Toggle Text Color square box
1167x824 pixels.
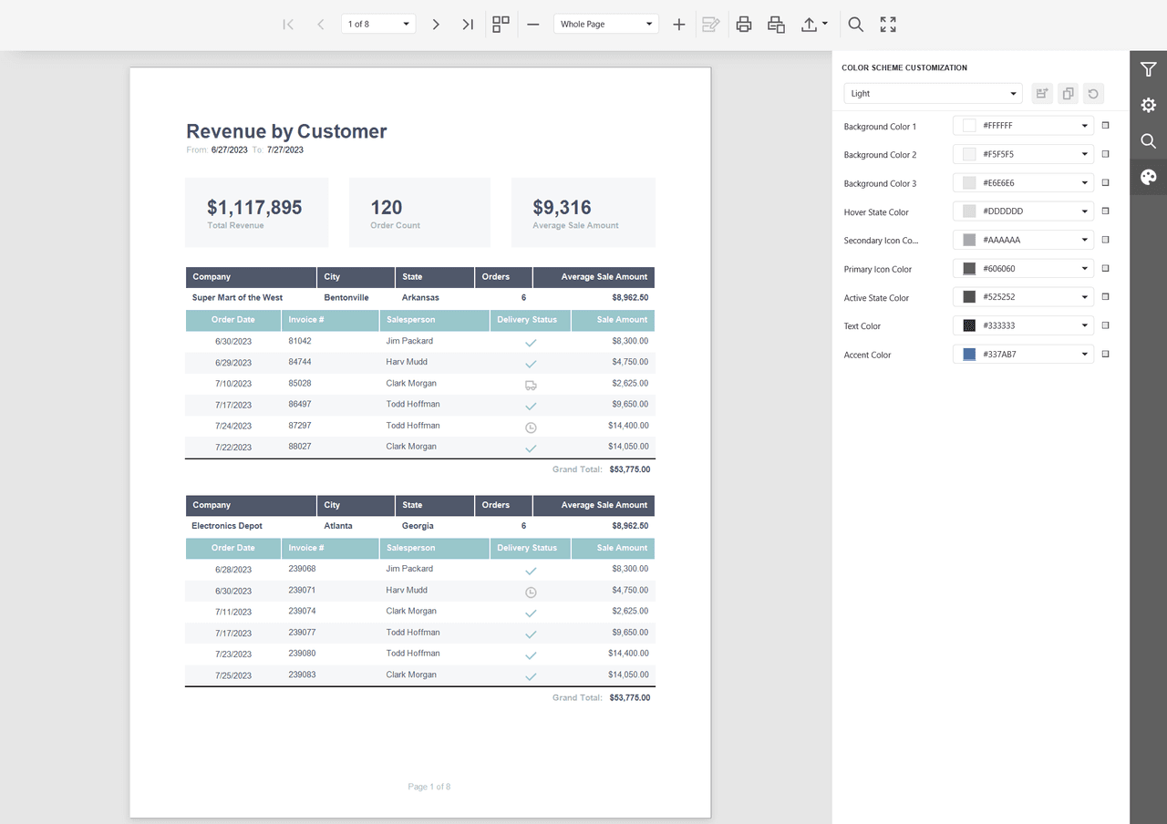1106,325
